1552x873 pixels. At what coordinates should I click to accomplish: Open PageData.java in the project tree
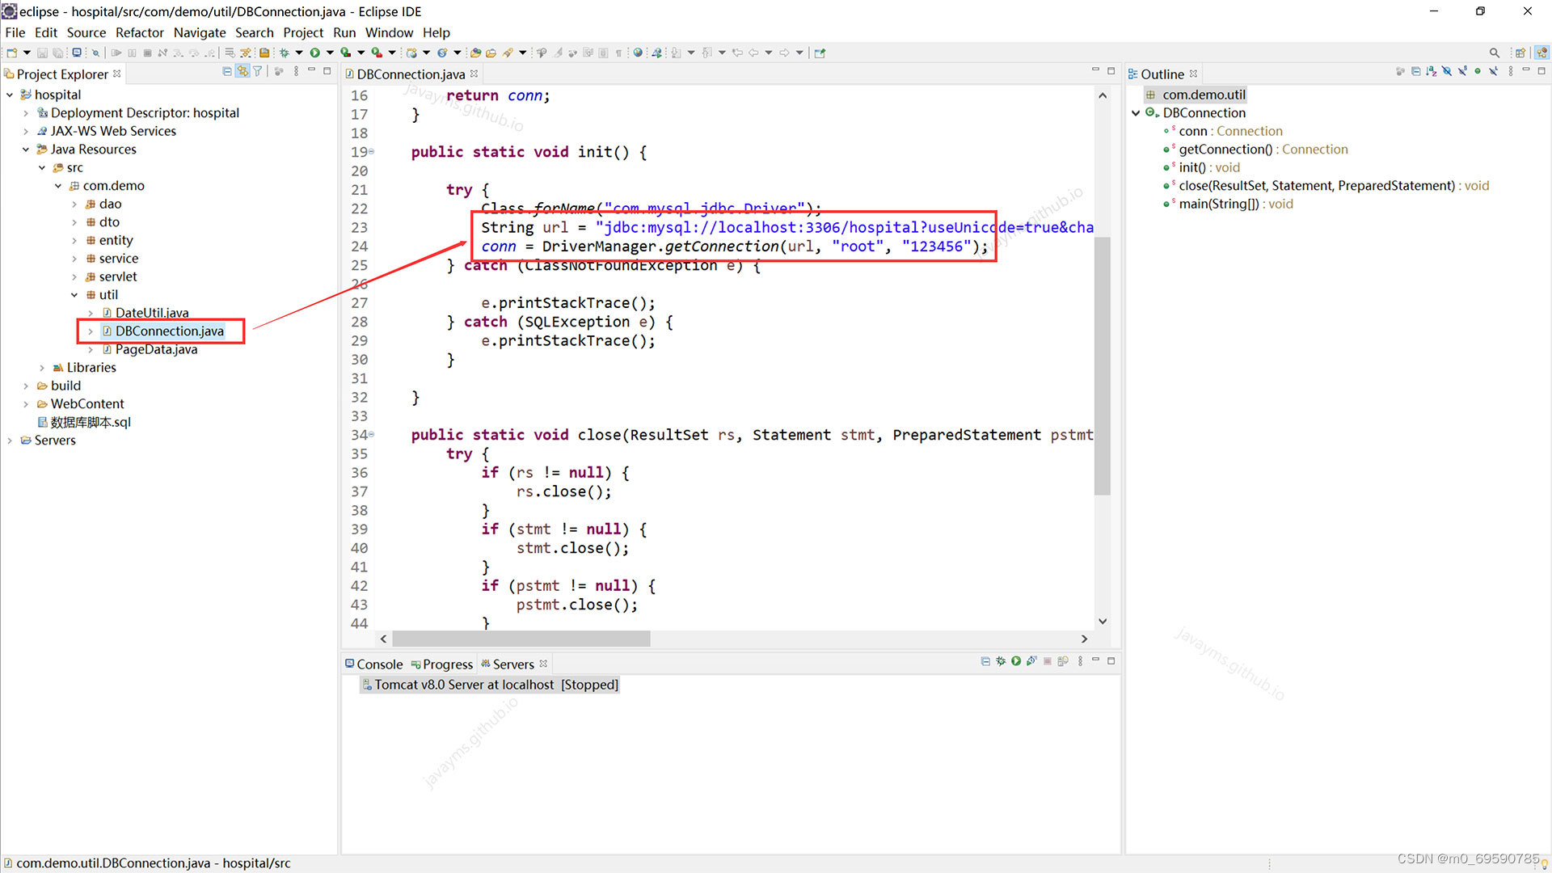tap(156, 349)
